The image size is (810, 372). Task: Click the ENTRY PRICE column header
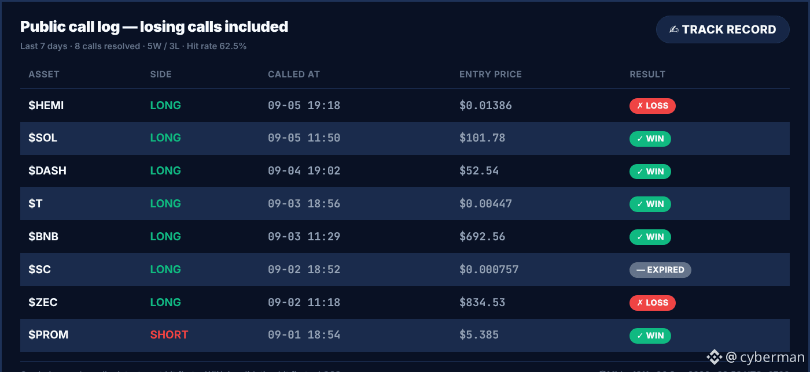[x=491, y=75]
